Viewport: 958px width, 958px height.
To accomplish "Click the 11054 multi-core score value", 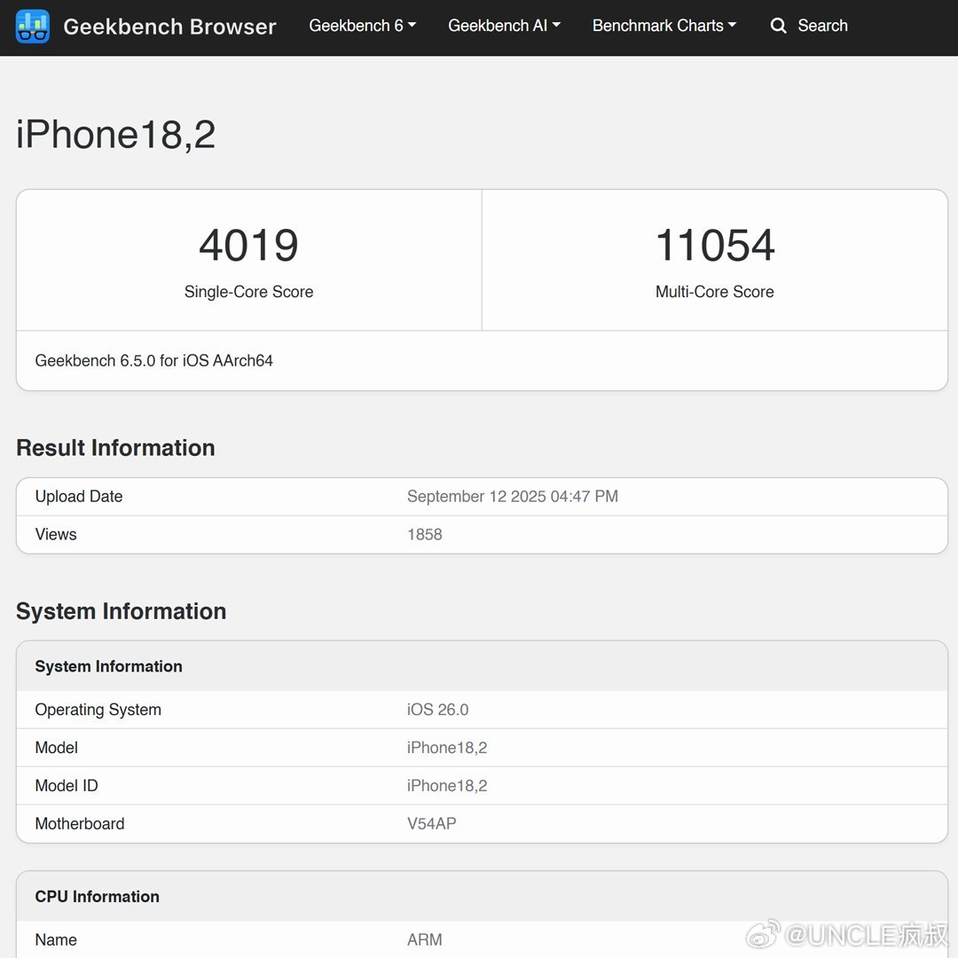I will tap(715, 245).
